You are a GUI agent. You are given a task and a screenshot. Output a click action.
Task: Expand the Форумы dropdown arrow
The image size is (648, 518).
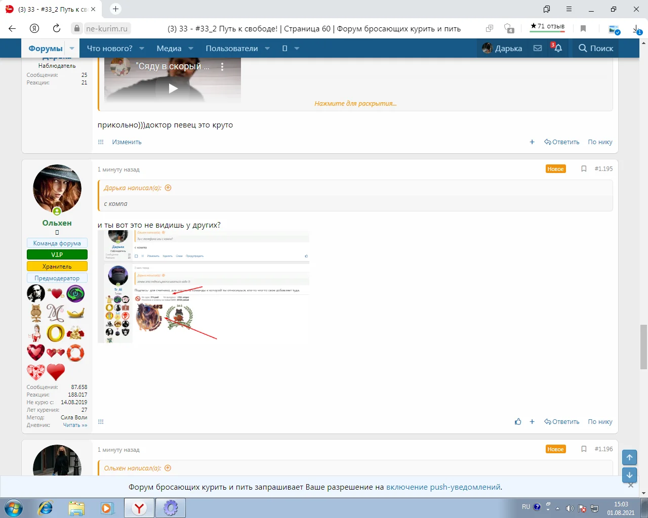(72, 49)
